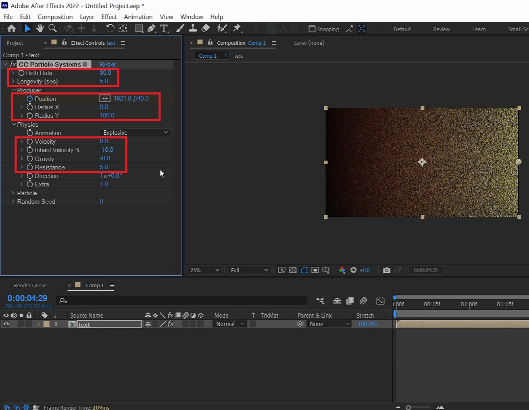Select the Brush tool
The height and width of the screenshot is (410, 529).
click(x=180, y=28)
